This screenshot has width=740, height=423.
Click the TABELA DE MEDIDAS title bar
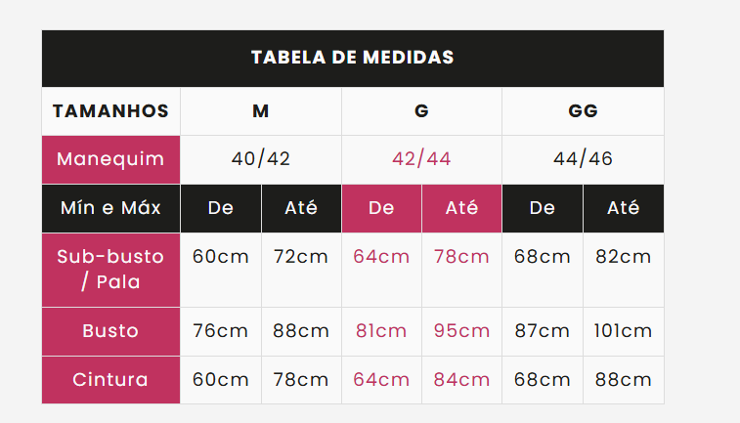tap(353, 59)
